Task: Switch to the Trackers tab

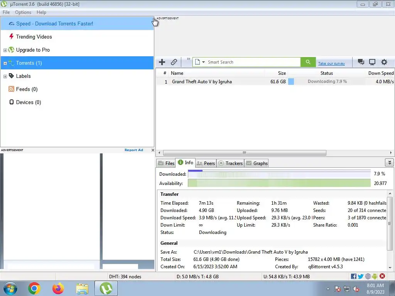Action: point(230,163)
